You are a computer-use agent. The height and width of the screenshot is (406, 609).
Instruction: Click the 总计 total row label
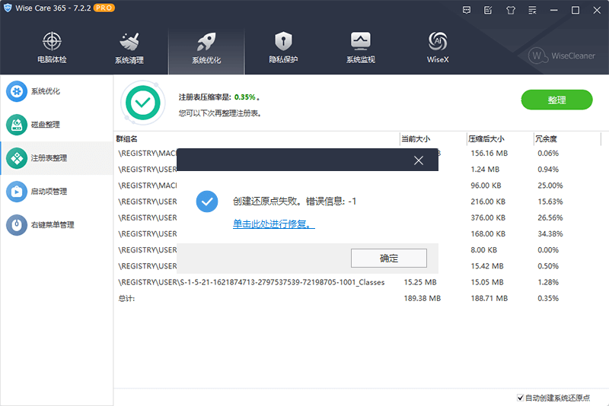(x=126, y=298)
